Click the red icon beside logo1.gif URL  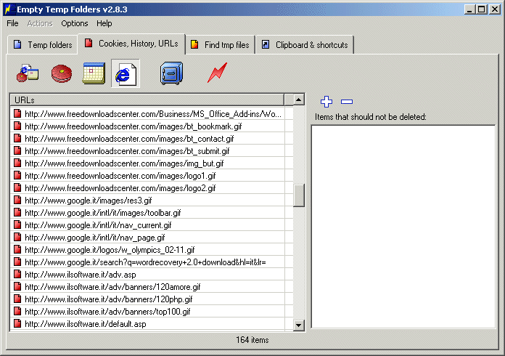click(17, 175)
